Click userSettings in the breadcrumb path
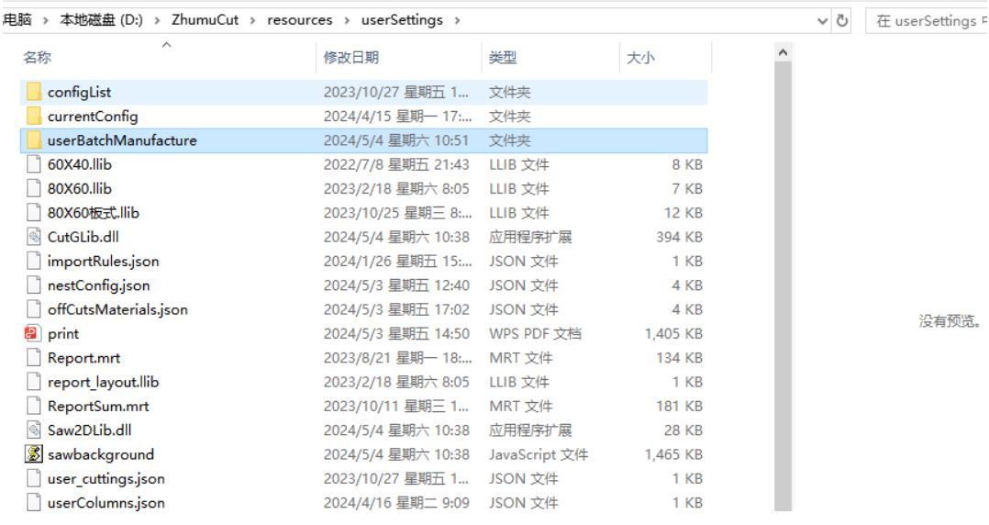The height and width of the screenshot is (525, 989). (402, 20)
